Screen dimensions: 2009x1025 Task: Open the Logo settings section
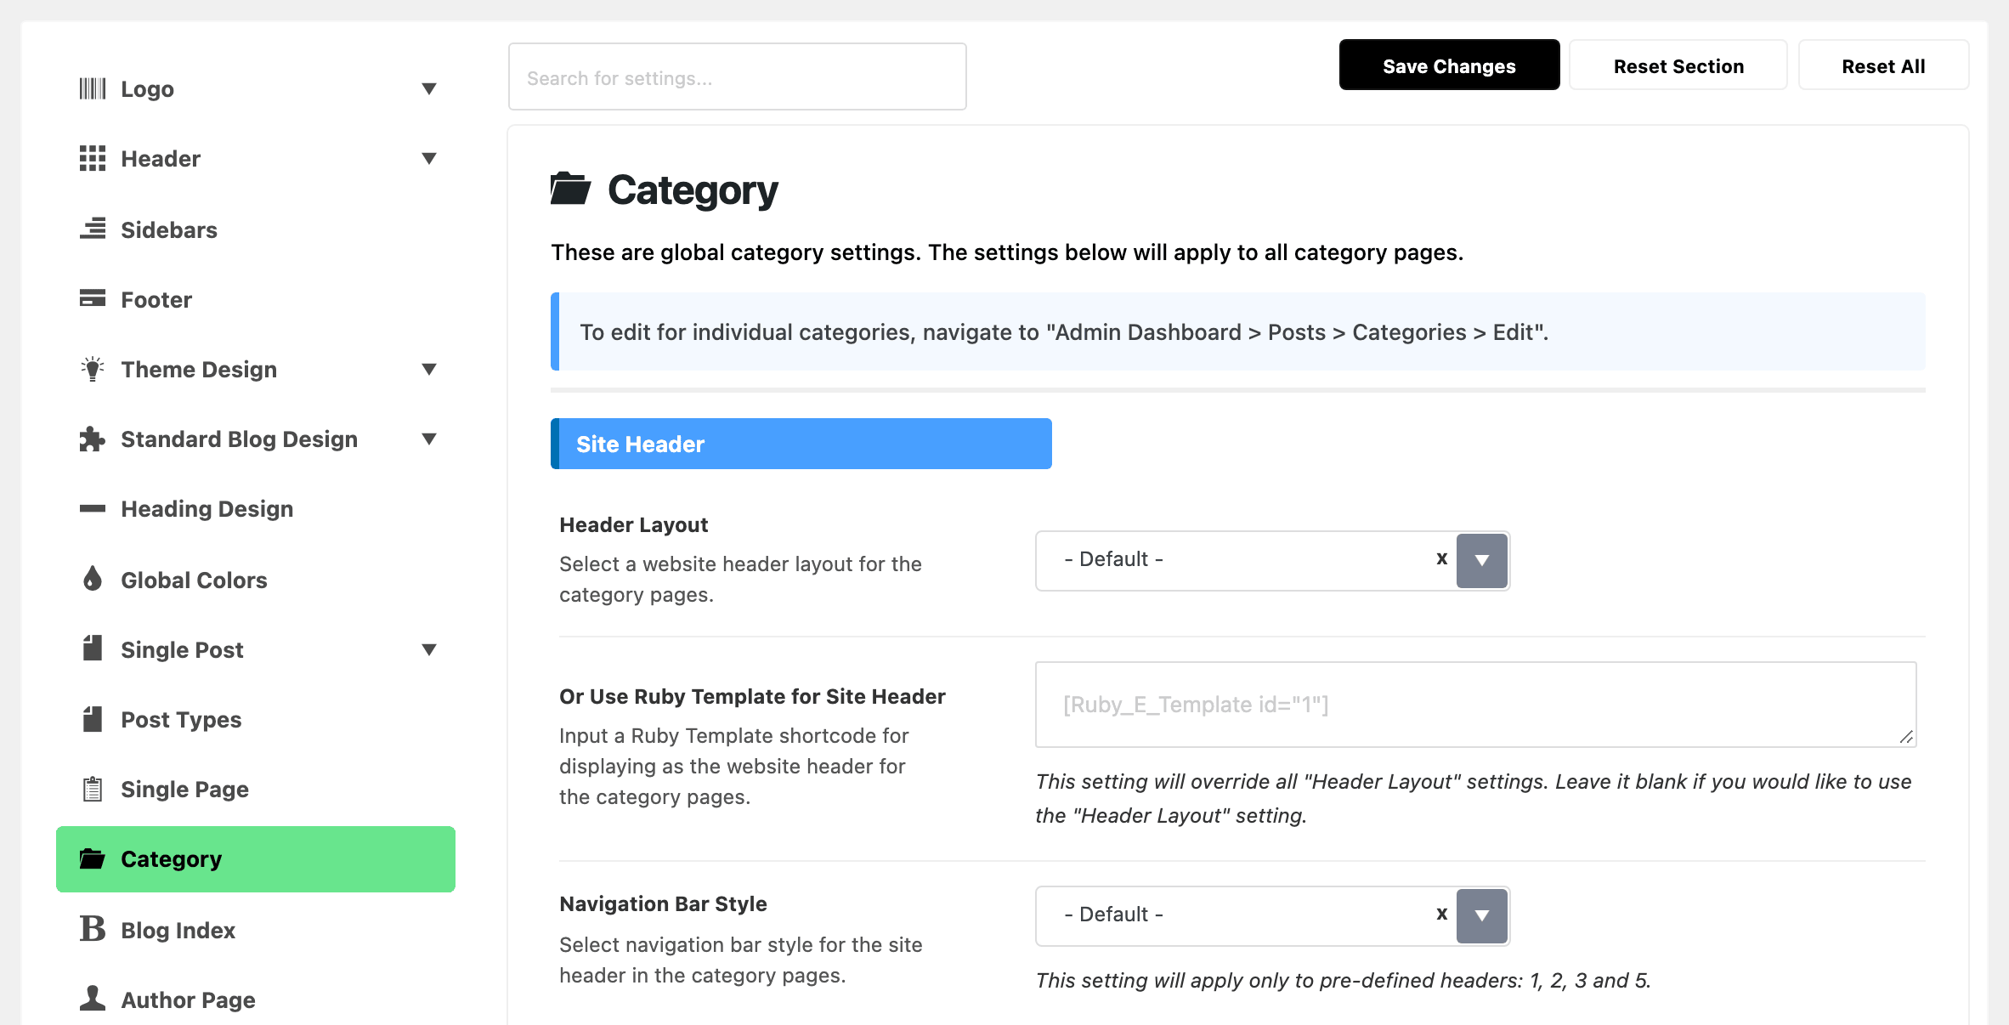coord(256,88)
